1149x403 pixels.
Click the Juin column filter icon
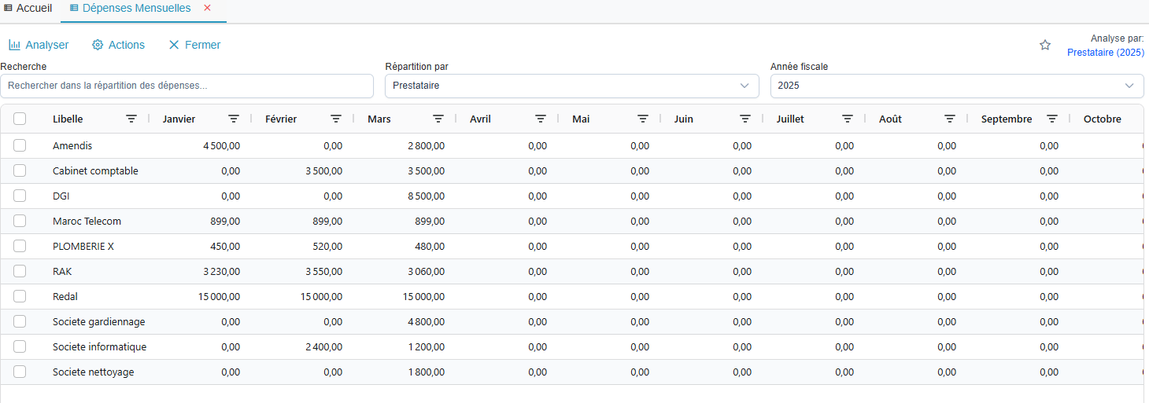point(745,119)
